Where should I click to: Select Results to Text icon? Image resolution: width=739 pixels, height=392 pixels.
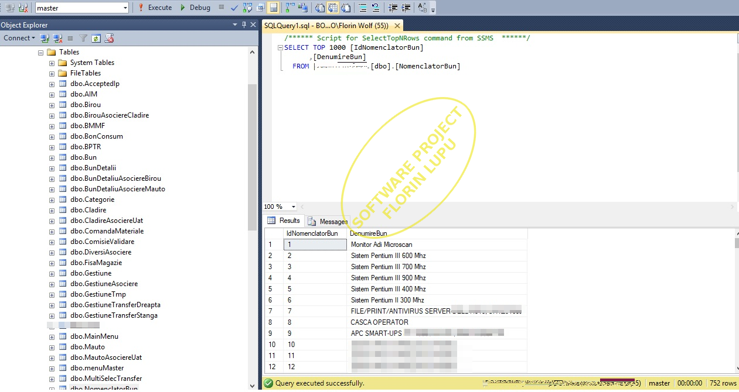click(x=320, y=8)
